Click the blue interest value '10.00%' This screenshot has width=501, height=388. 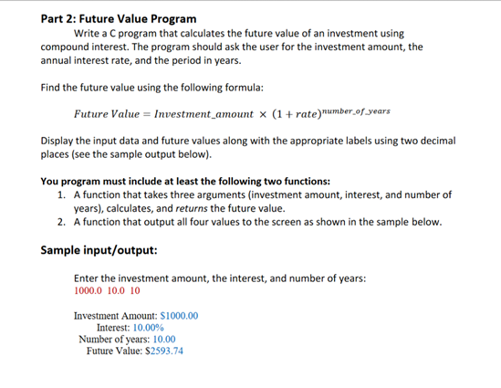pos(148,328)
